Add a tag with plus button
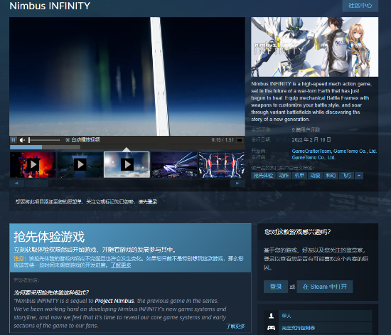Screen dimensions: 391x335 pyautogui.click(x=359, y=176)
